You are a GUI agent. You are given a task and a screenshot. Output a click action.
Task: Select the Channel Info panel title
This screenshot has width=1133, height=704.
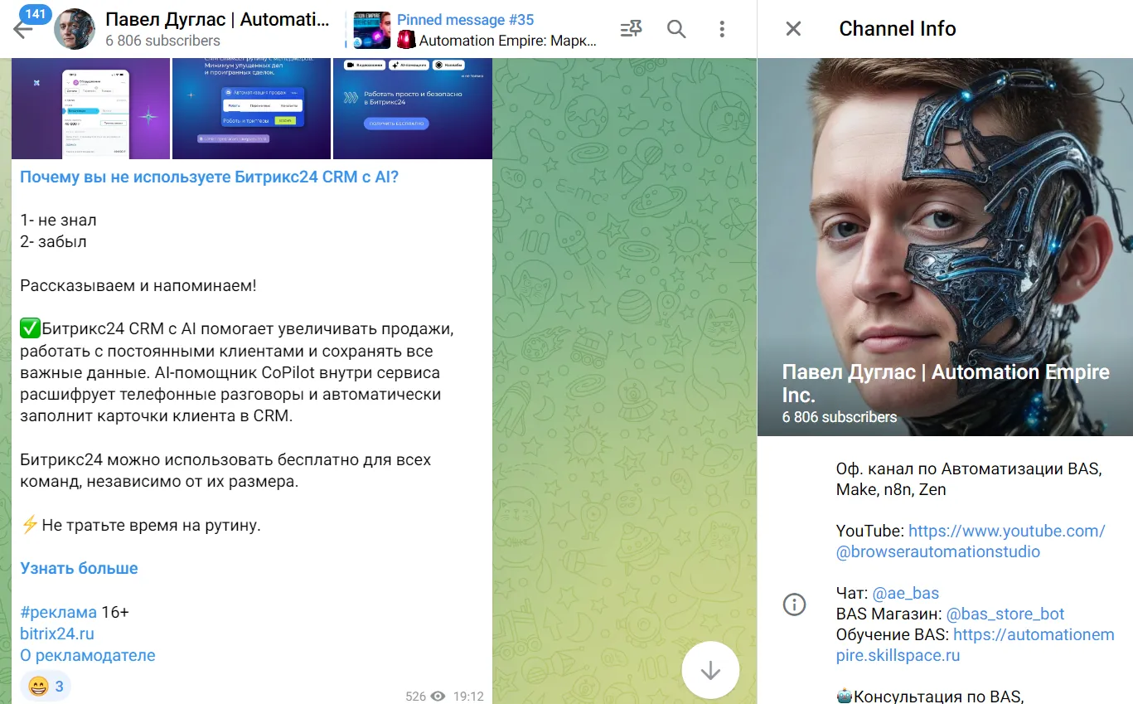coord(898,28)
